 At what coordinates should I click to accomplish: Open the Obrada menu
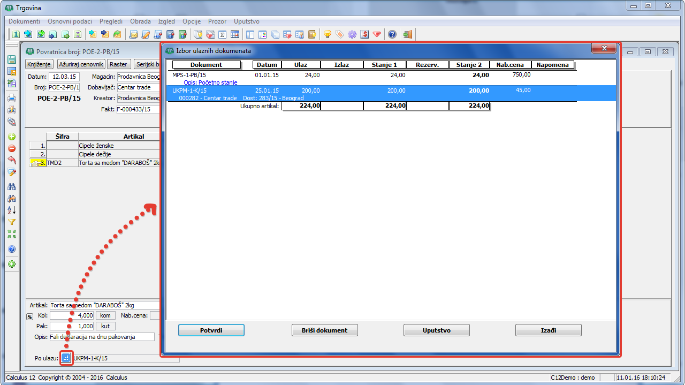click(x=140, y=21)
